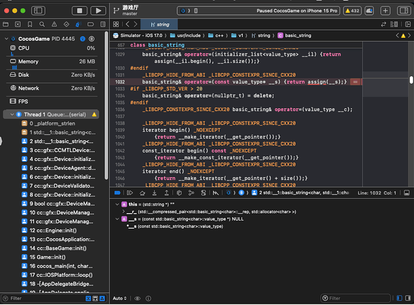Viewport: 414px width, 305px height.
Task: Select the FPS gauge row
Action: pyautogui.click(x=53, y=102)
